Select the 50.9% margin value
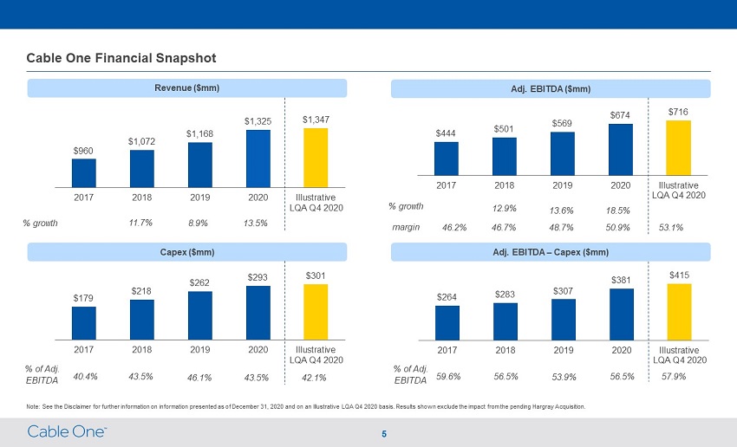 tap(617, 228)
